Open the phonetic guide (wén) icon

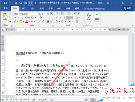tap(48, 14)
